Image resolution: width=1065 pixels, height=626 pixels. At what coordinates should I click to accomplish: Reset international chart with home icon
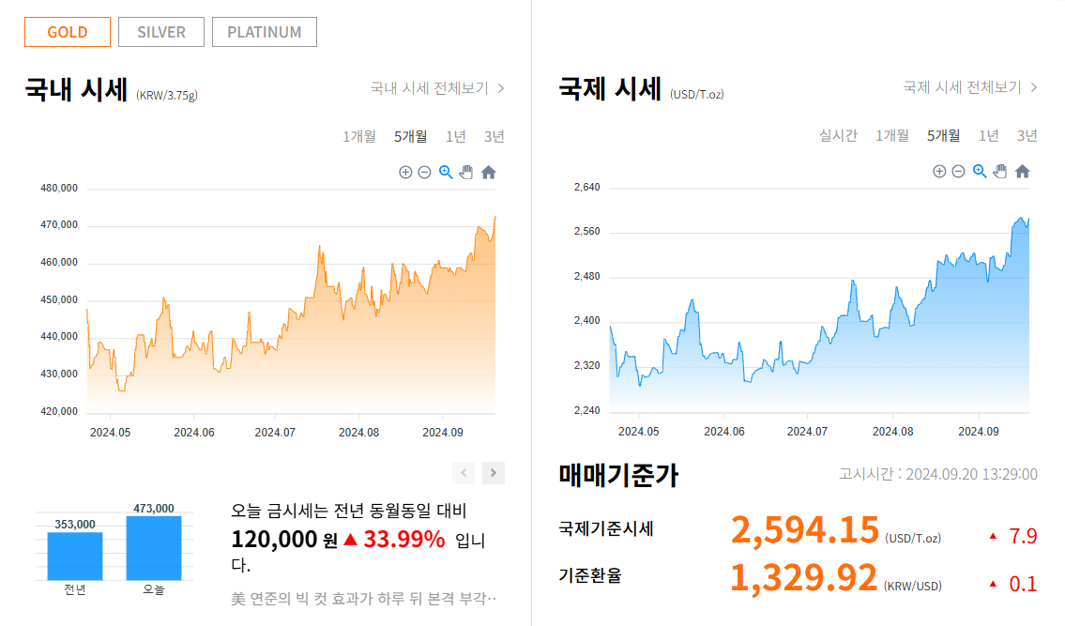point(1022,172)
